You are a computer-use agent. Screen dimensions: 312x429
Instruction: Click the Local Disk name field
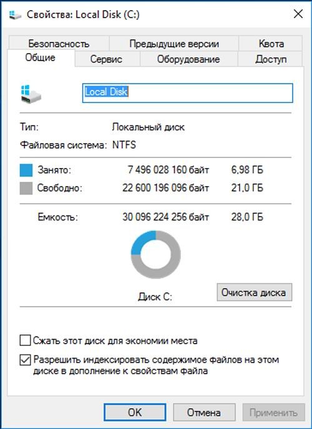tap(188, 93)
